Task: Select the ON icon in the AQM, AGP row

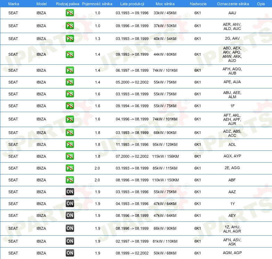Action: point(70,253)
